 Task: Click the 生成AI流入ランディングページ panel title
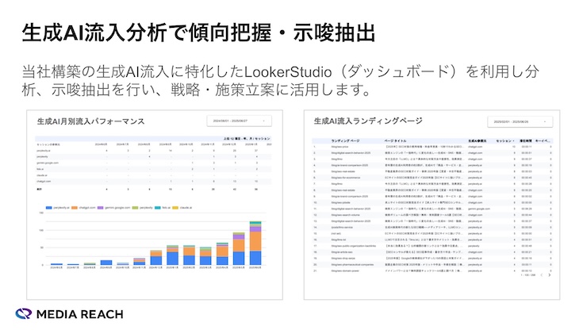pyautogui.click(x=368, y=121)
